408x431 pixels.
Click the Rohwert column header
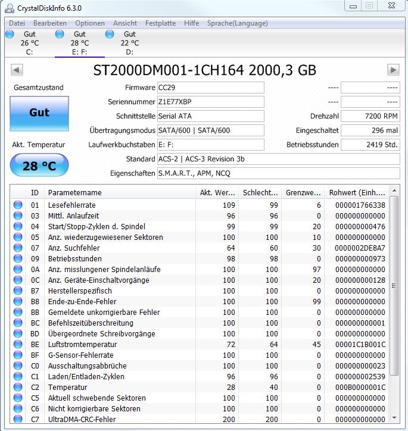pyautogui.click(x=357, y=192)
